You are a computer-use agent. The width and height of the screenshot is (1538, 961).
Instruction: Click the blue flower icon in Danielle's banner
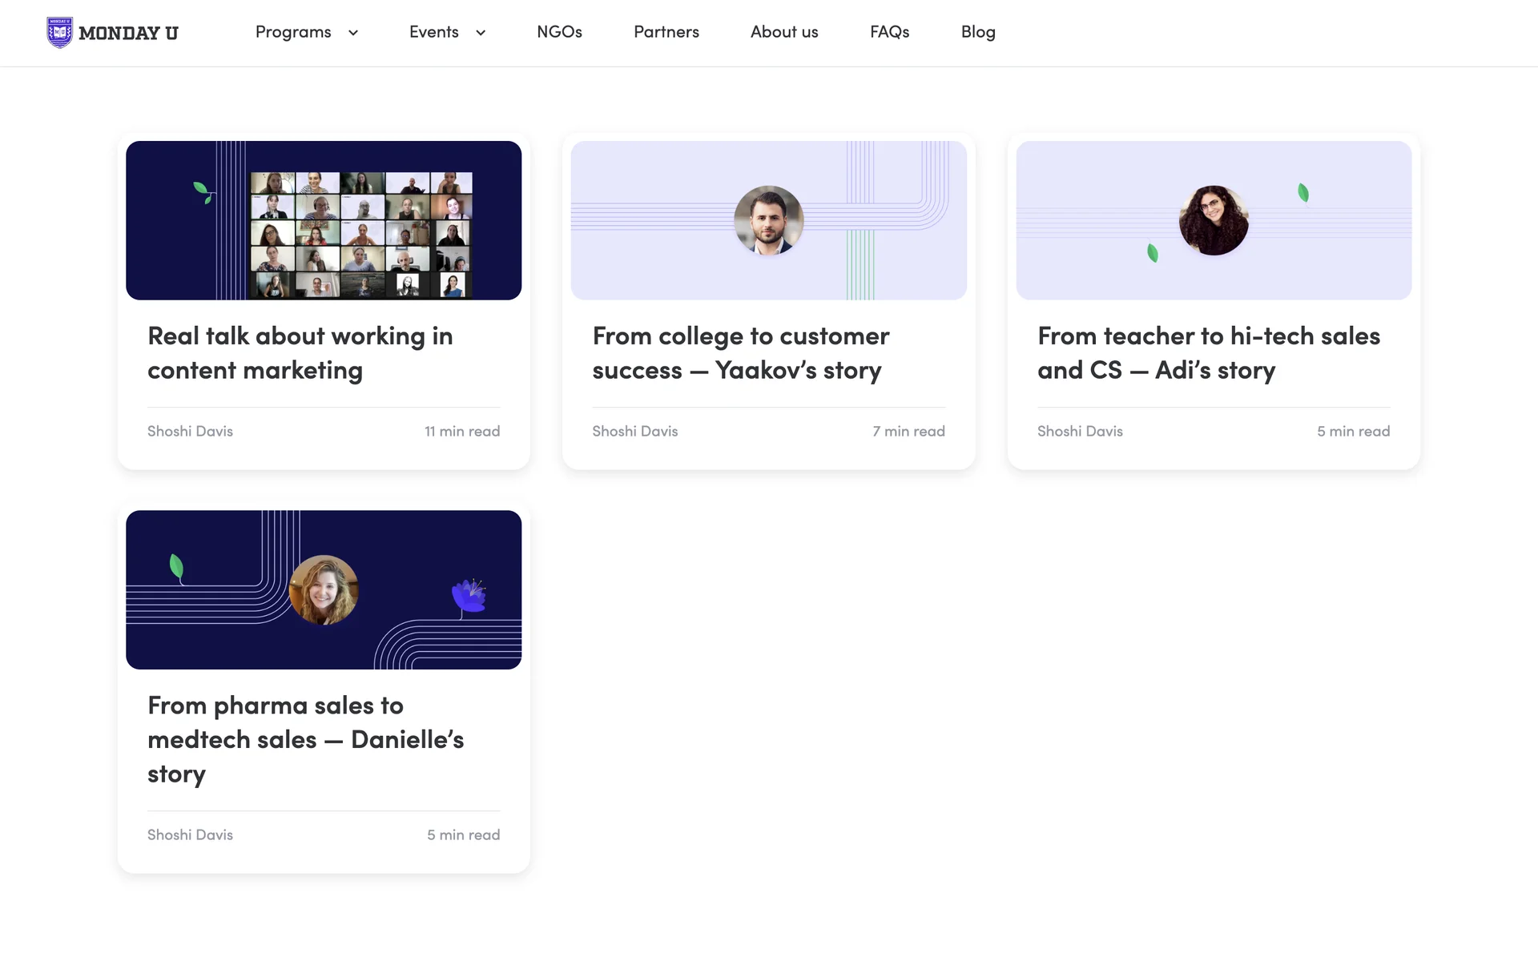[x=469, y=597]
